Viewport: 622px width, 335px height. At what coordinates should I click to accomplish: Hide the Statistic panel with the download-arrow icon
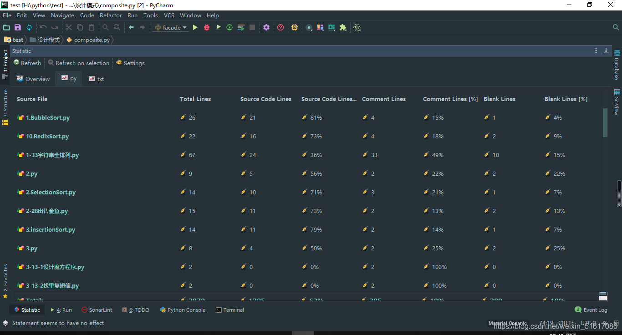coord(606,51)
